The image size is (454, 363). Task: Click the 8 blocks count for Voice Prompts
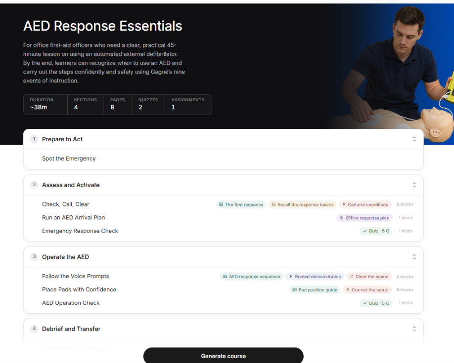(x=405, y=277)
